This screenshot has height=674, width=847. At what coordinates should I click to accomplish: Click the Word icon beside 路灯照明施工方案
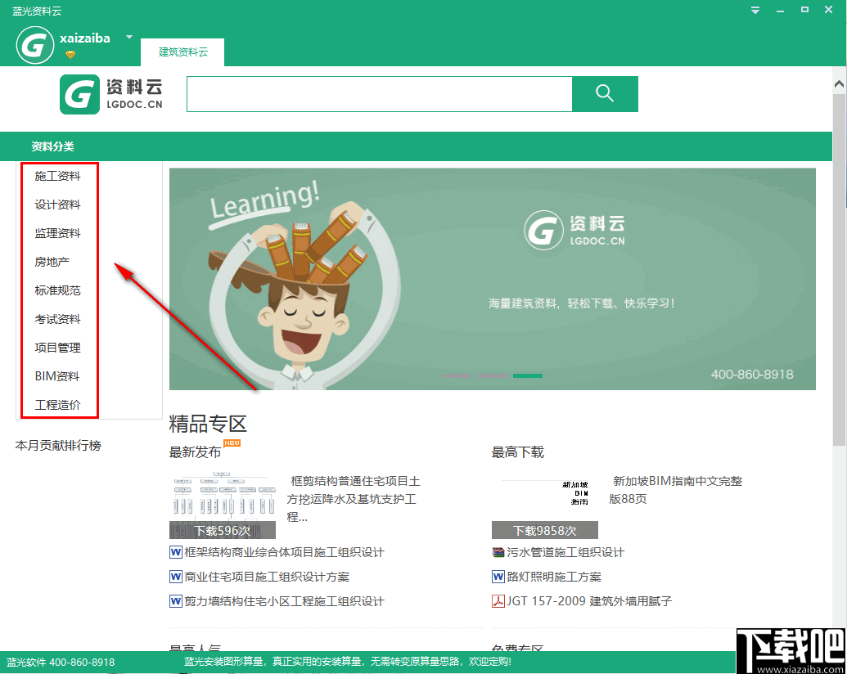coord(498,577)
